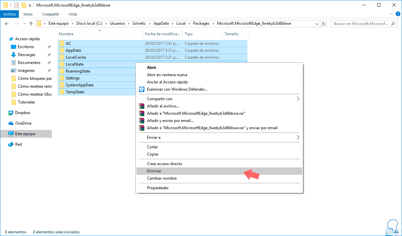Screen dimensions: 402x236
Task: Click Examinar con Windows Defender shield option
Action: click(x=177, y=89)
